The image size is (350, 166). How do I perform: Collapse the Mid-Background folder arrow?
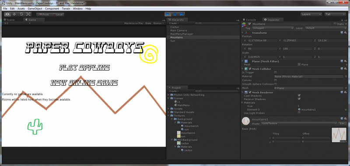(172, 140)
